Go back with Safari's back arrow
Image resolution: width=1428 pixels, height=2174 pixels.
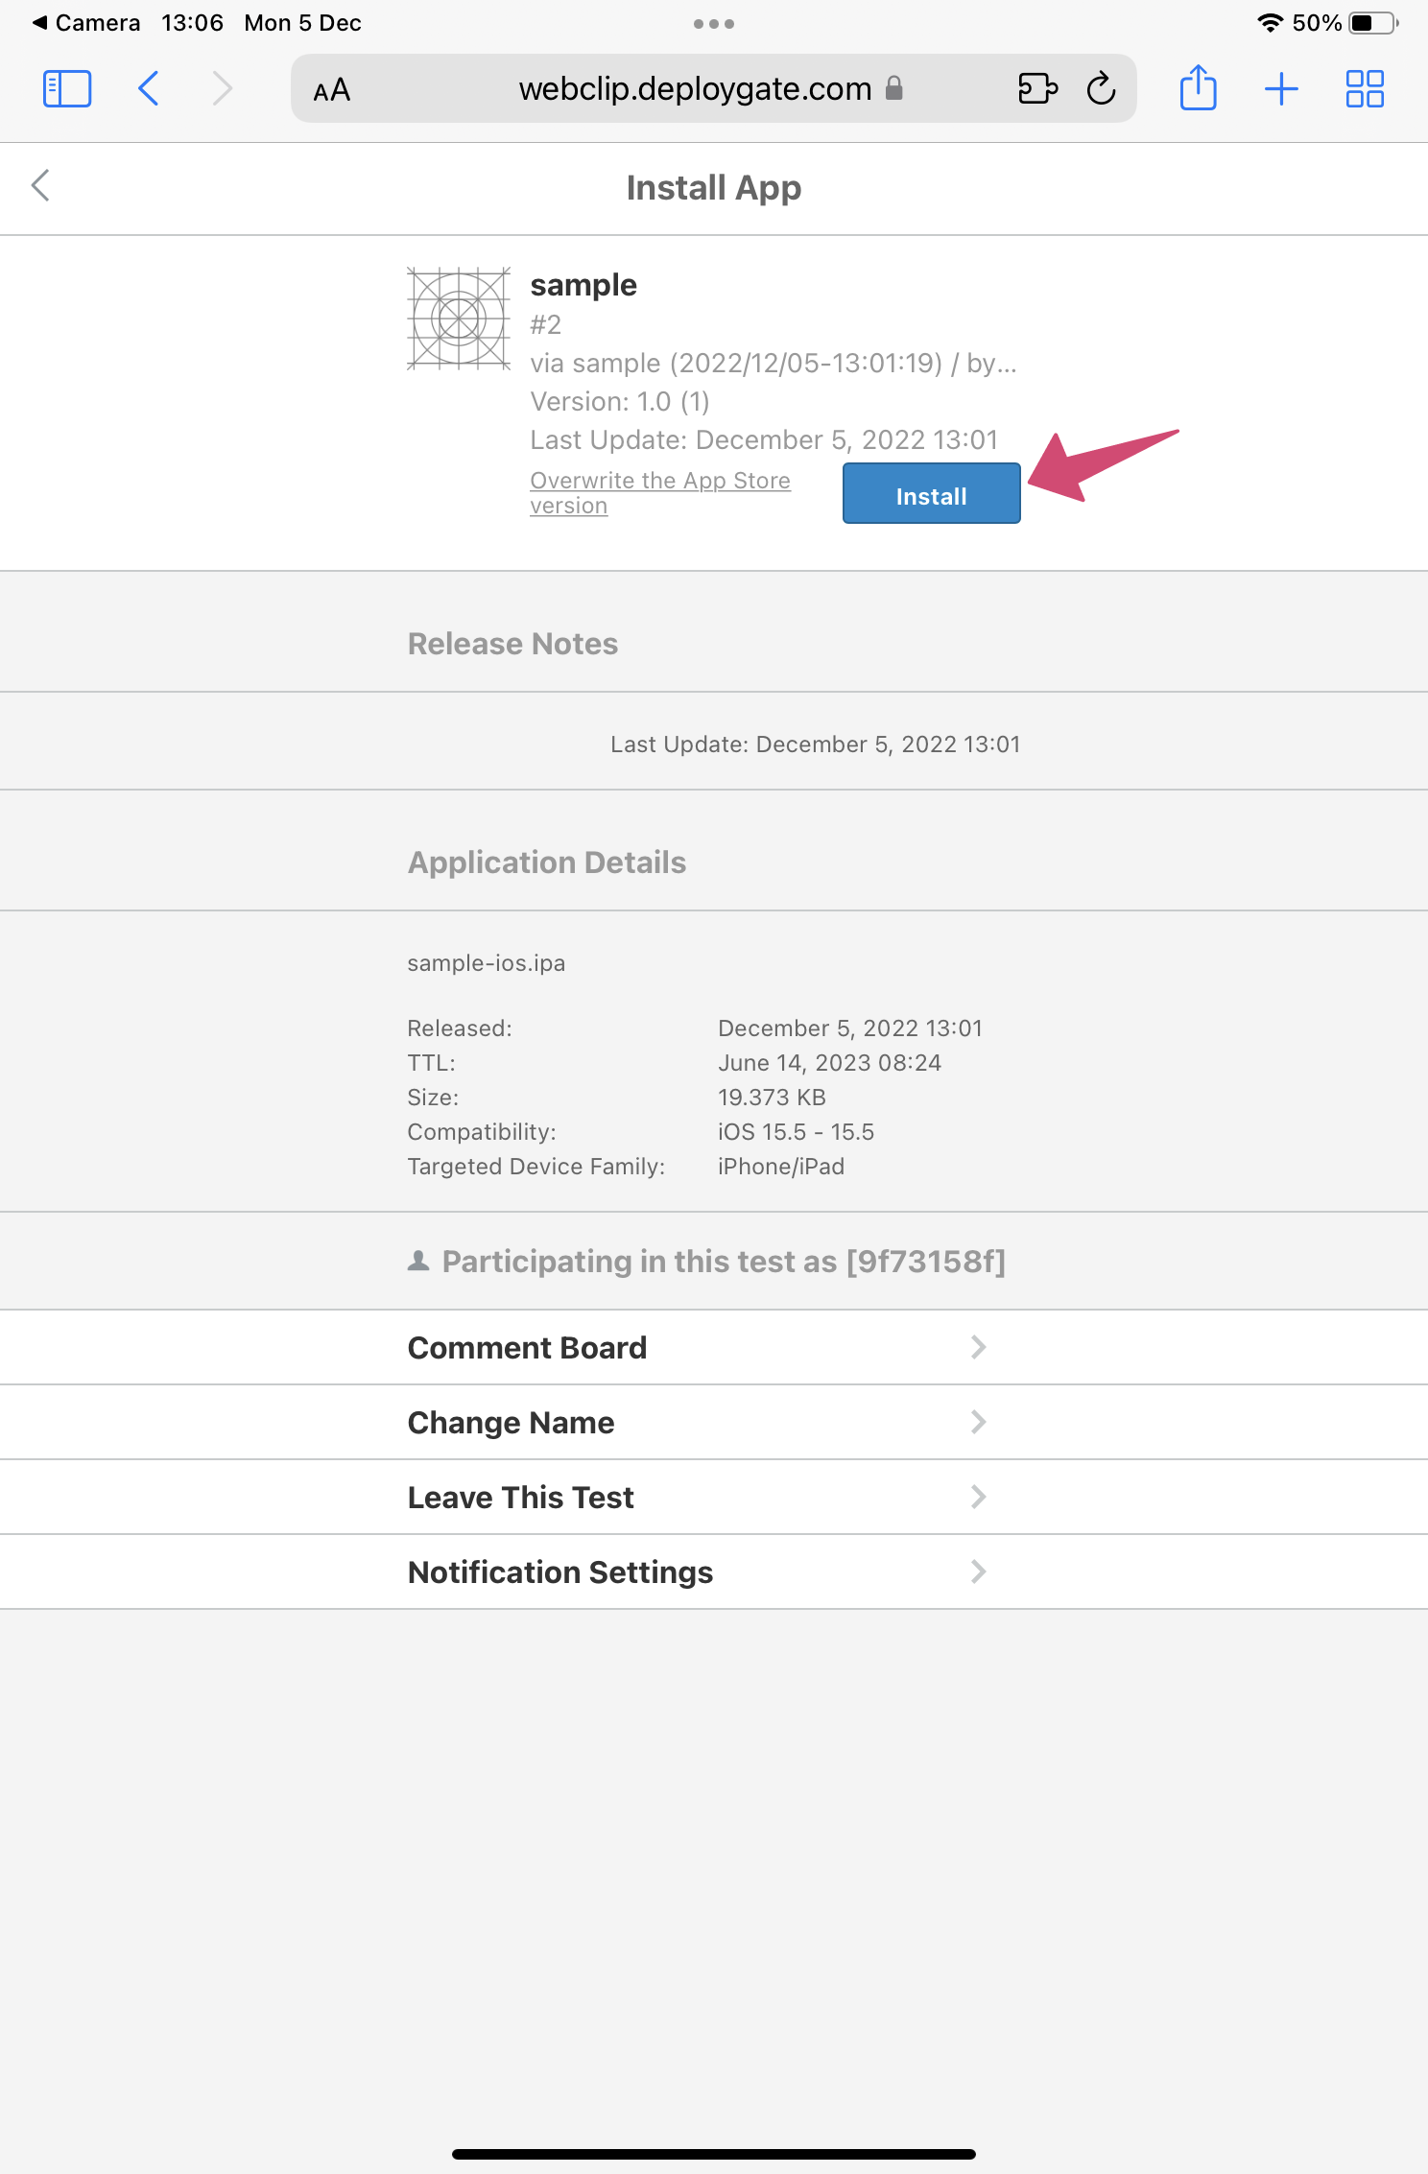(x=148, y=89)
